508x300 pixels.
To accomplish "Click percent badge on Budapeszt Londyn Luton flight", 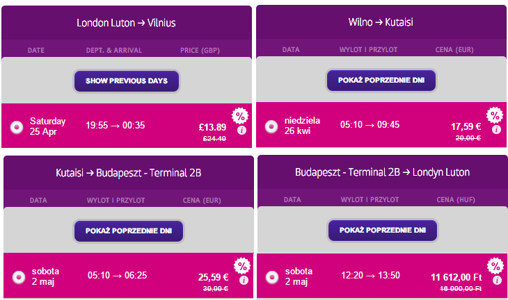I will point(495,266).
